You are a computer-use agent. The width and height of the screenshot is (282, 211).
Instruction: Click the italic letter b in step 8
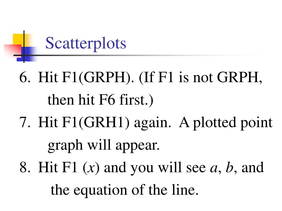point(229,167)
